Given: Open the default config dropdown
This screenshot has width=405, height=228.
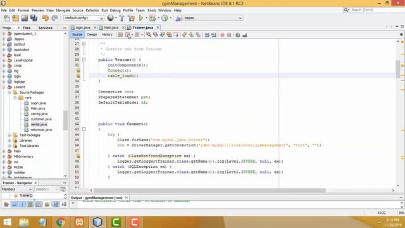Looking at the screenshot, I should click(x=84, y=18).
